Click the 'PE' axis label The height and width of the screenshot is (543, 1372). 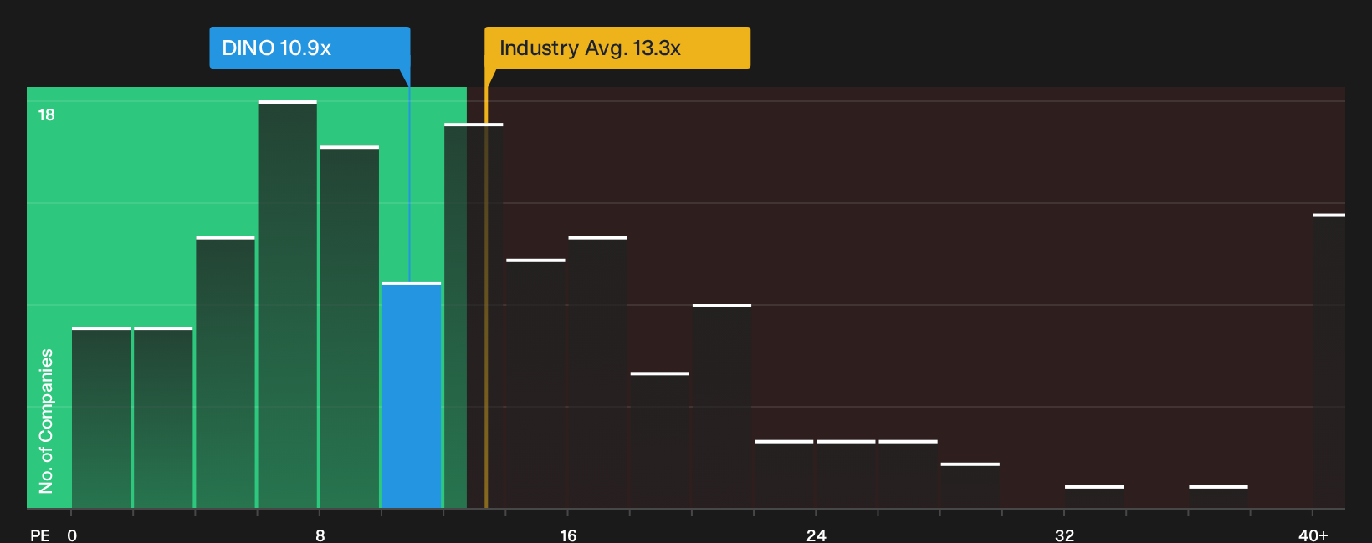pos(40,535)
